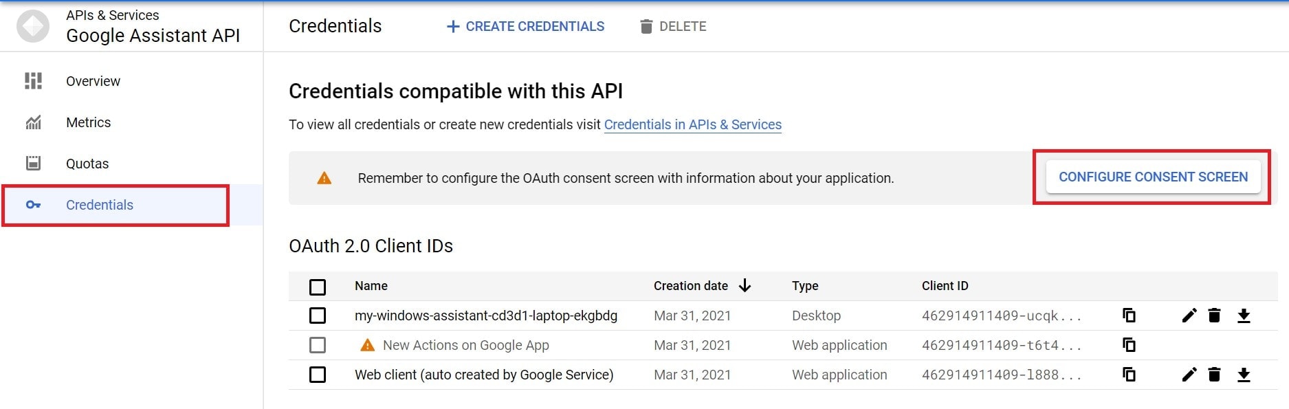Click the Quotas icon in sidebar
Image resolution: width=1289 pixels, height=409 pixels.
click(x=33, y=163)
